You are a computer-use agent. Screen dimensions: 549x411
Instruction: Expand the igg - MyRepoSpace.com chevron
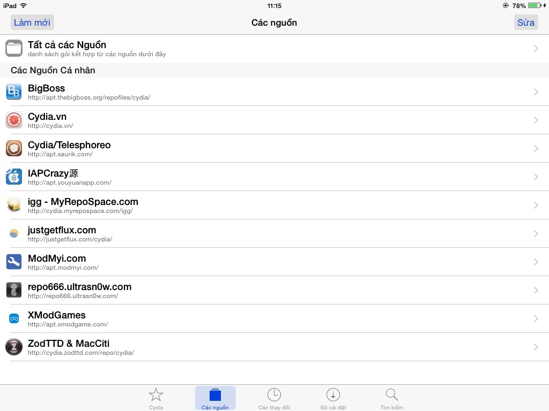point(536,205)
